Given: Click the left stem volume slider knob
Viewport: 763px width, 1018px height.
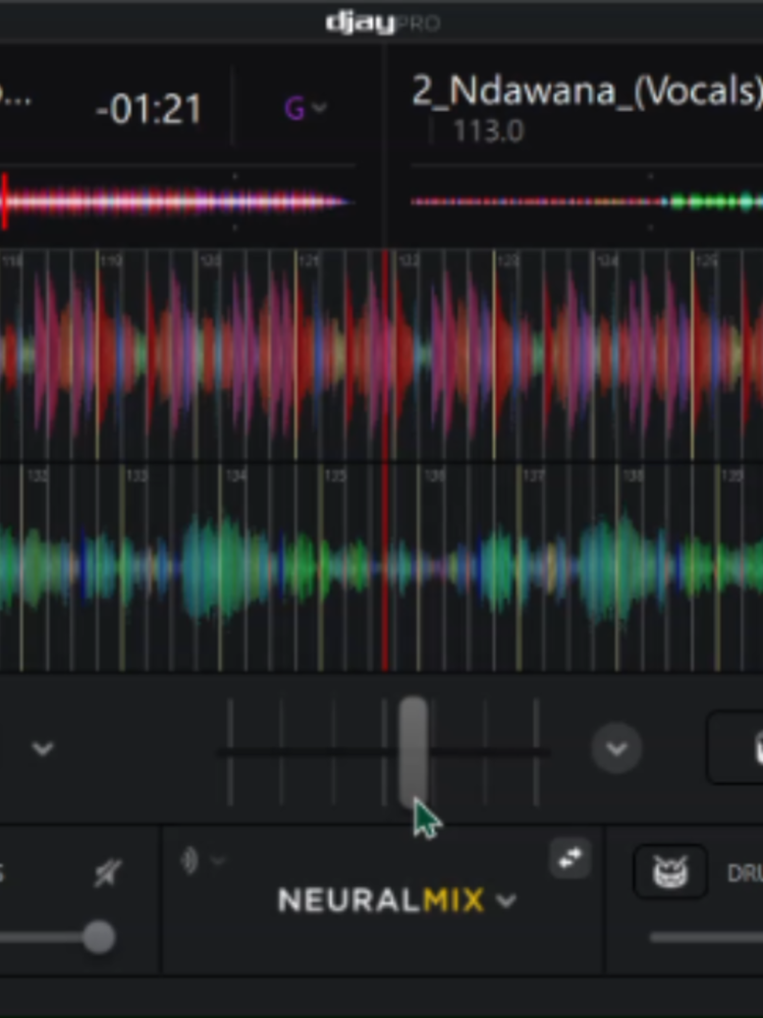Looking at the screenshot, I should click(x=99, y=937).
